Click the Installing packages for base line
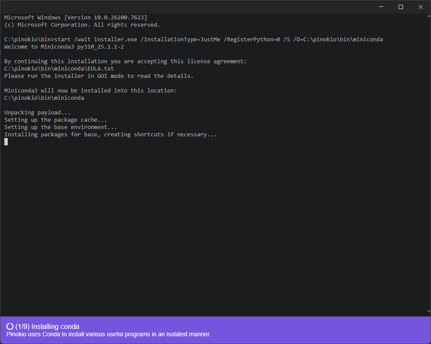Viewport: 431px width, 344px height. click(x=110, y=134)
